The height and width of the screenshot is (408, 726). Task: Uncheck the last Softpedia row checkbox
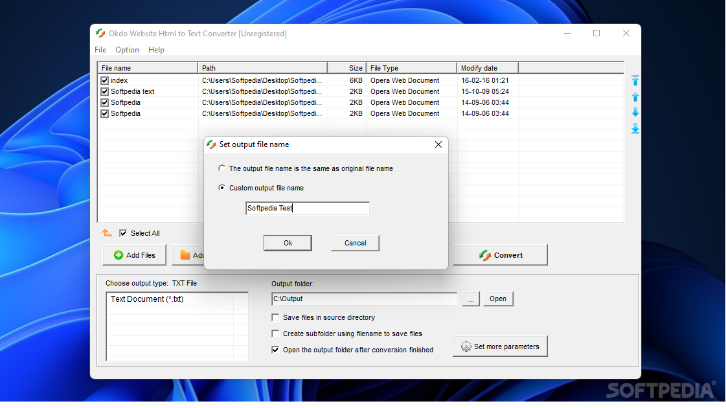tap(105, 114)
